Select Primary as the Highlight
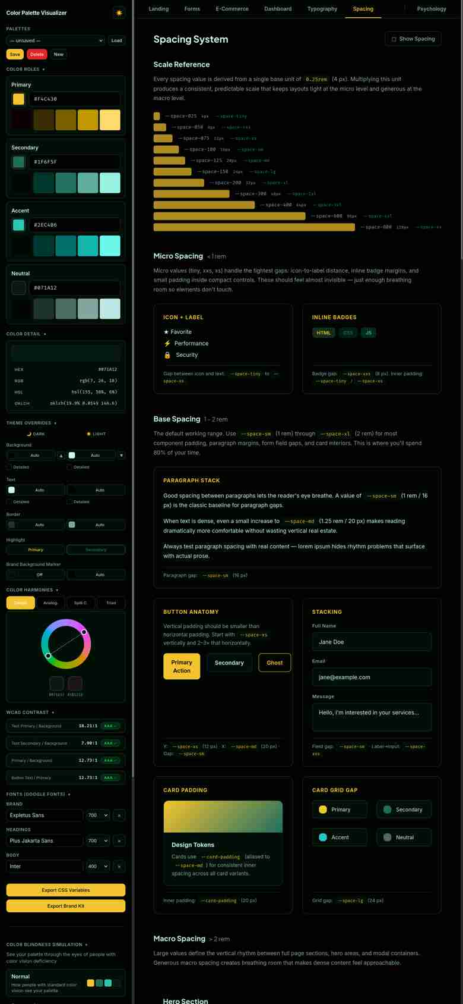The height and width of the screenshot is (1004, 463). [x=36, y=550]
